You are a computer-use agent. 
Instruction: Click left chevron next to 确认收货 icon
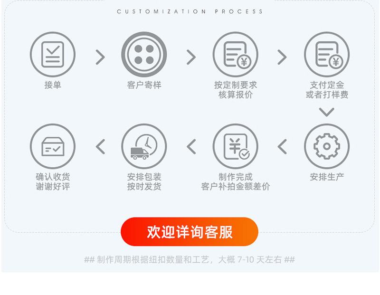tap(100, 147)
